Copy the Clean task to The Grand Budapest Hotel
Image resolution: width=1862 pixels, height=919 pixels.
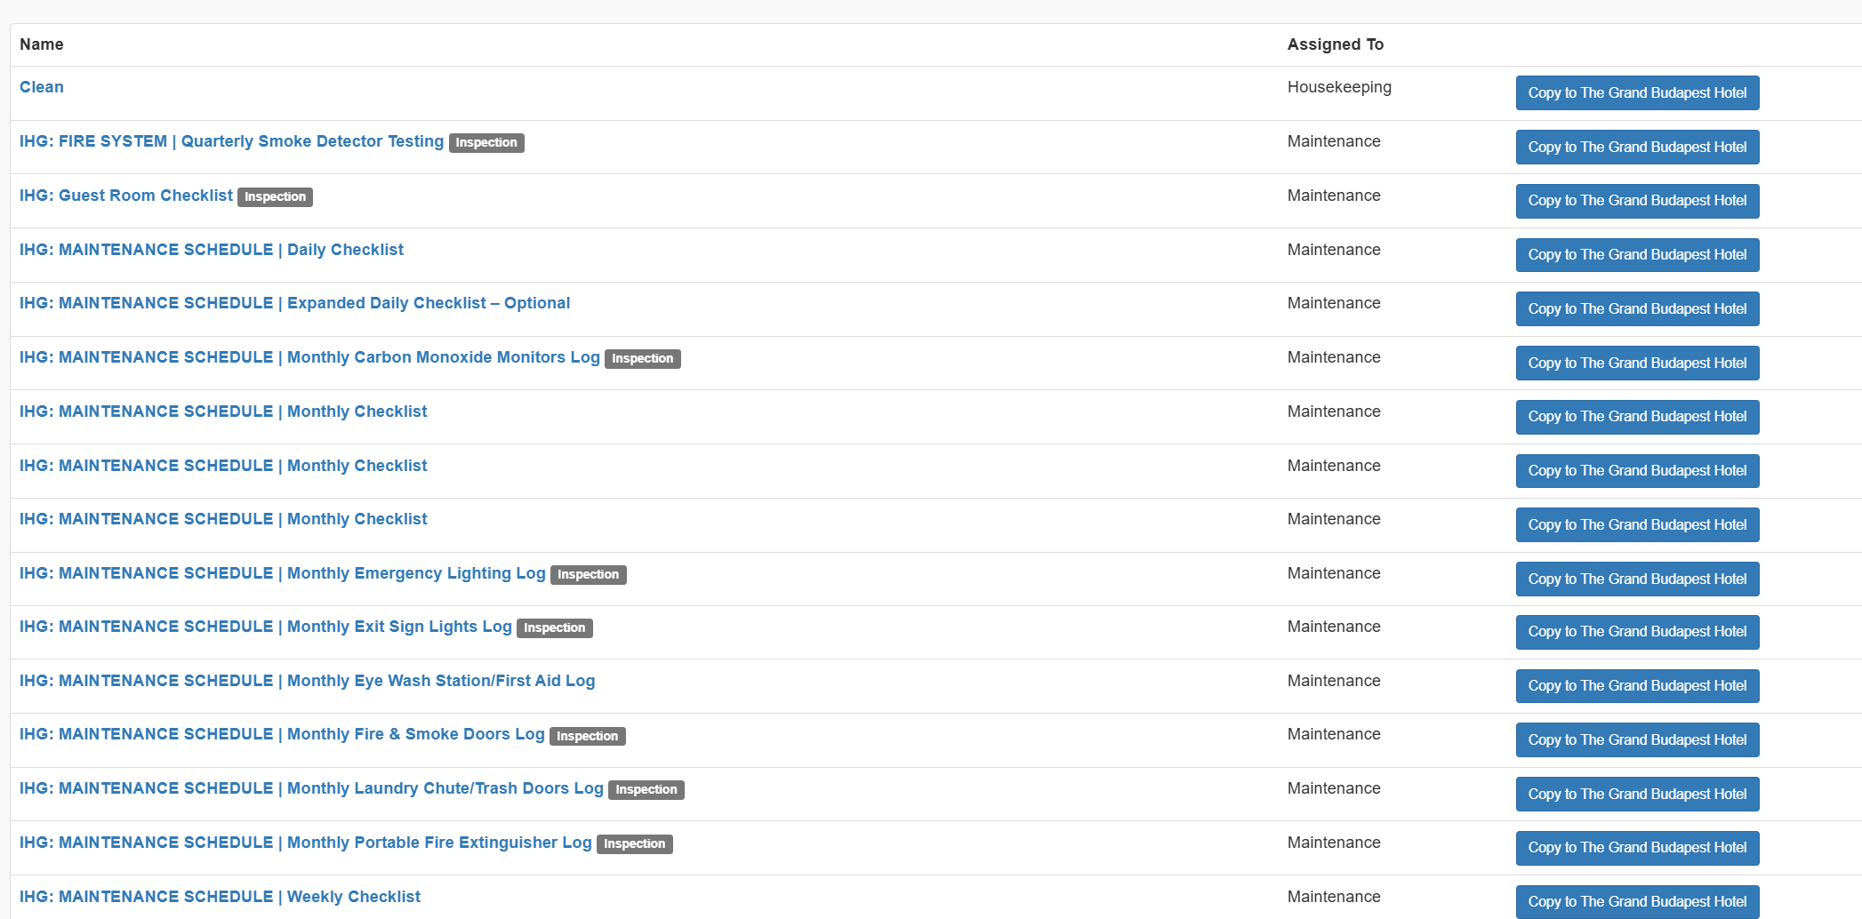[x=1637, y=92]
